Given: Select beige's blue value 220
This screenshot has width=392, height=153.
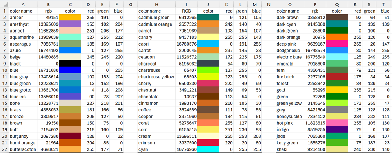Looking at the screenshot, I should point(117,57).
